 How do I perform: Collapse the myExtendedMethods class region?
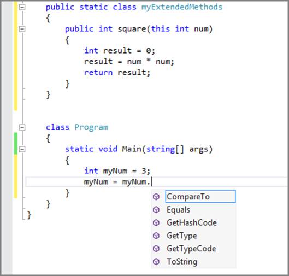pyautogui.click(x=22, y=7)
